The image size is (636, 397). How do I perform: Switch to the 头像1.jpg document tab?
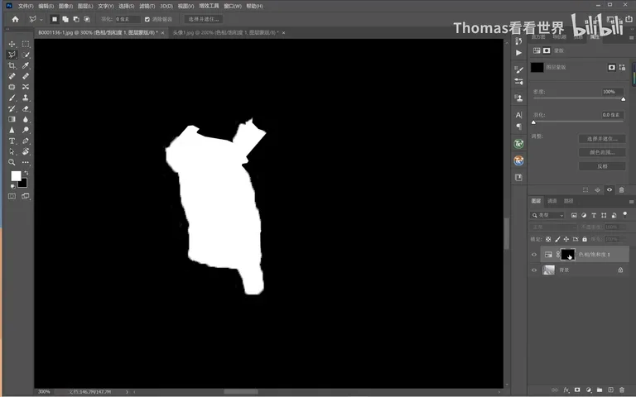click(225, 32)
